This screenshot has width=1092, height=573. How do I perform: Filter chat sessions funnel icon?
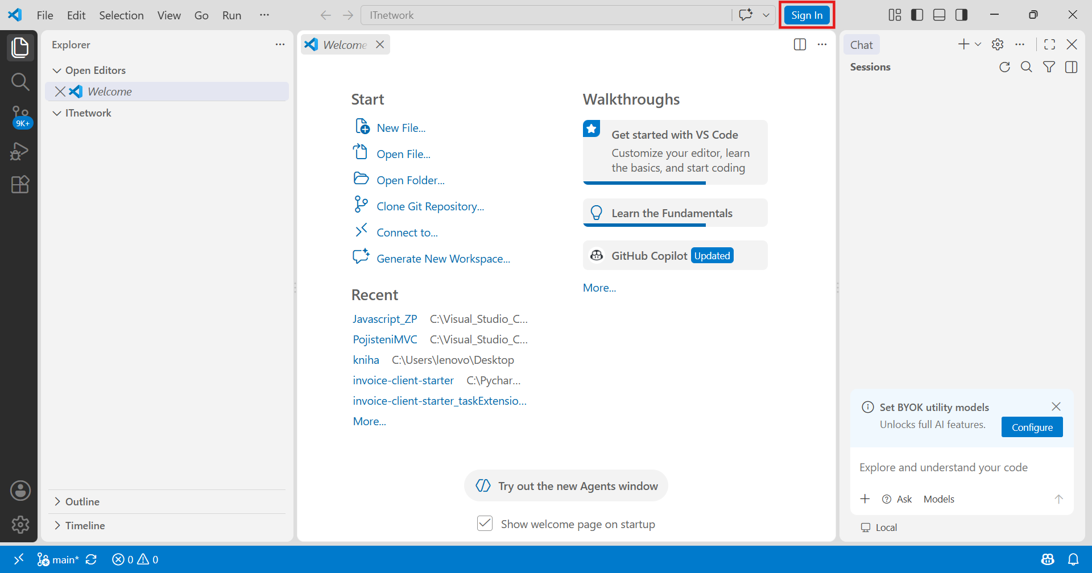(x=1049, y=67)
